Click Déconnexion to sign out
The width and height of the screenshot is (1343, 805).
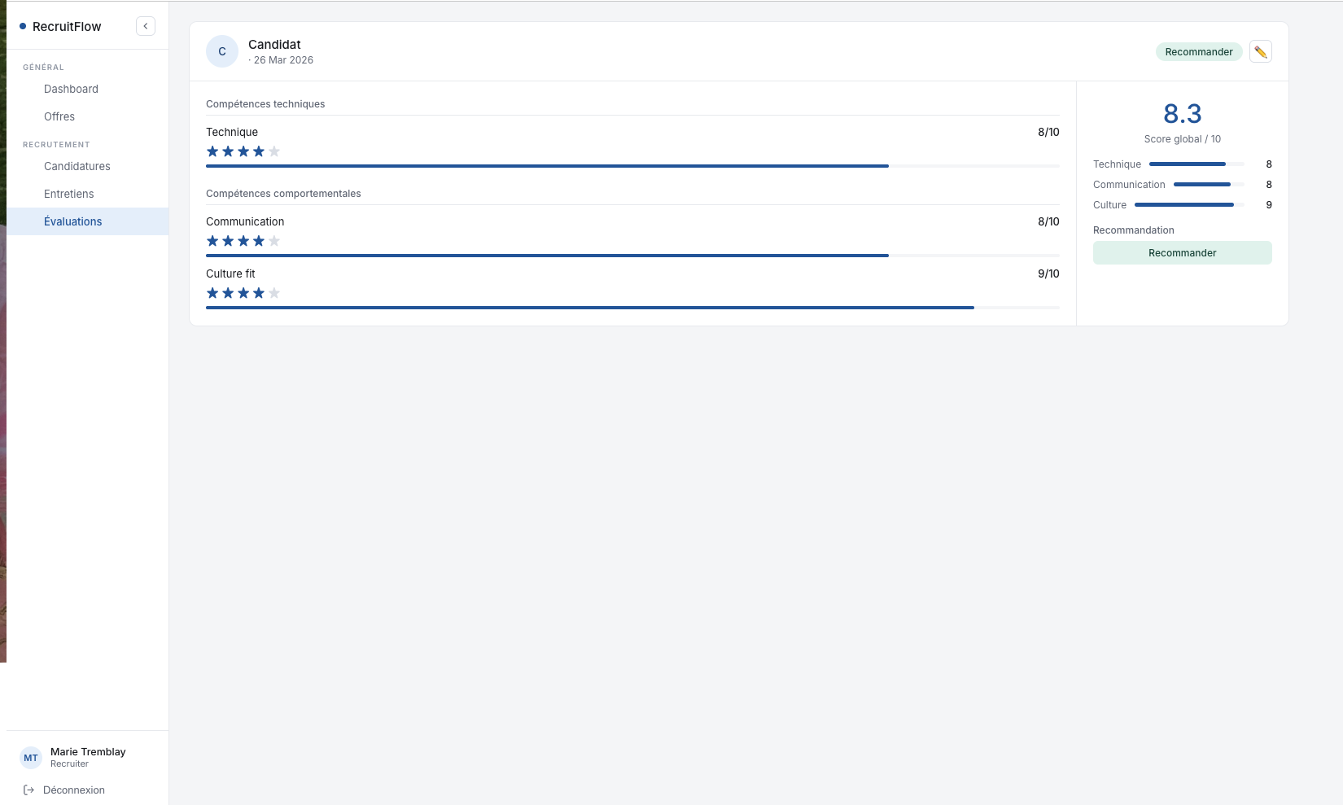73,790
